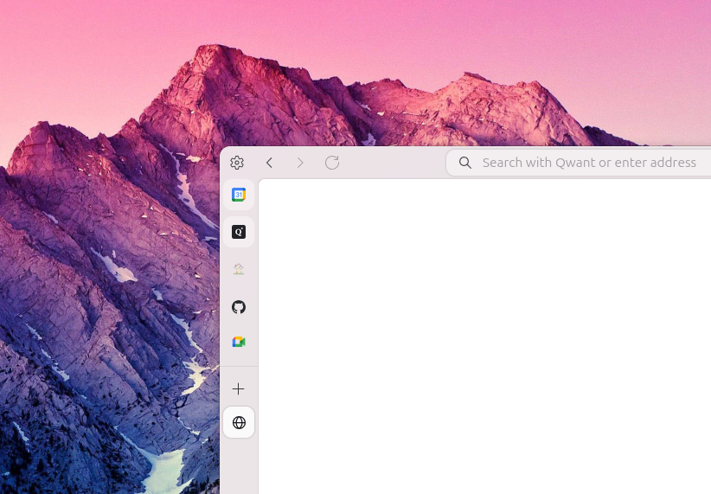Click the magnifier icon in address bar

[x=464, y=163]
